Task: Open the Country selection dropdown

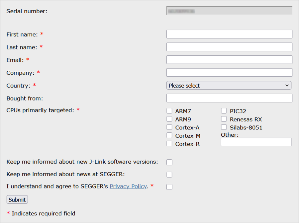Action: (x=229, y=85)
